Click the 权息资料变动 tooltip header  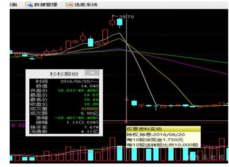click(x=163, y=129)
